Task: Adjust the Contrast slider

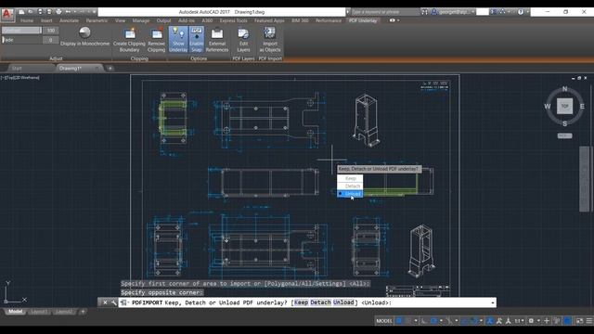Action: point(21,31)
